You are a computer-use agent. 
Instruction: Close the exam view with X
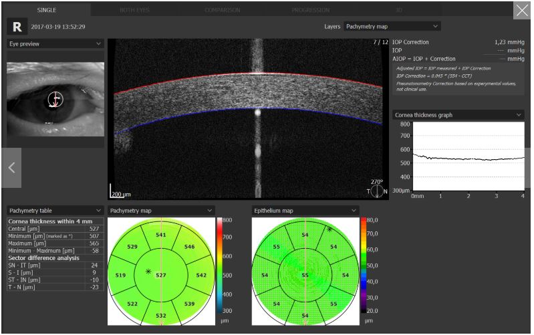521,9
